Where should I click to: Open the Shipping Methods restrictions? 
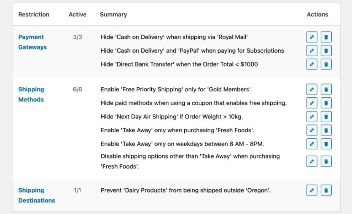point(31,94)
